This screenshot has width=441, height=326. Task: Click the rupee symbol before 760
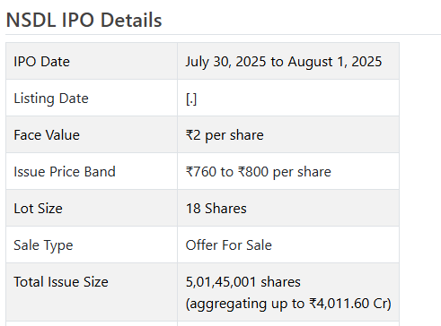tap(190, 172)
